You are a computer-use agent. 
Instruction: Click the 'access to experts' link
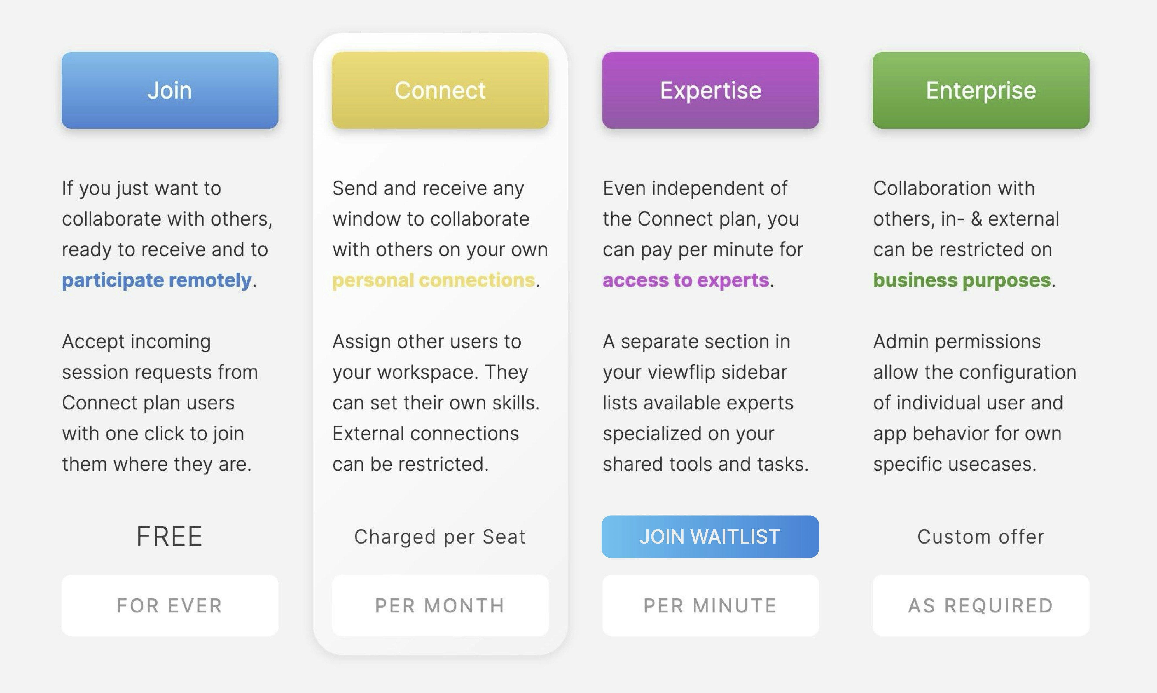[x=686, y=280]
